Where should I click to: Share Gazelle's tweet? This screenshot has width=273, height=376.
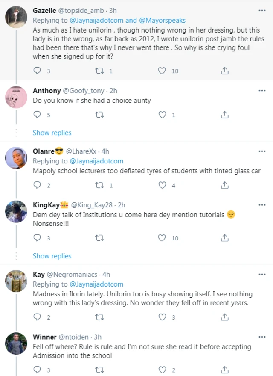225,71
